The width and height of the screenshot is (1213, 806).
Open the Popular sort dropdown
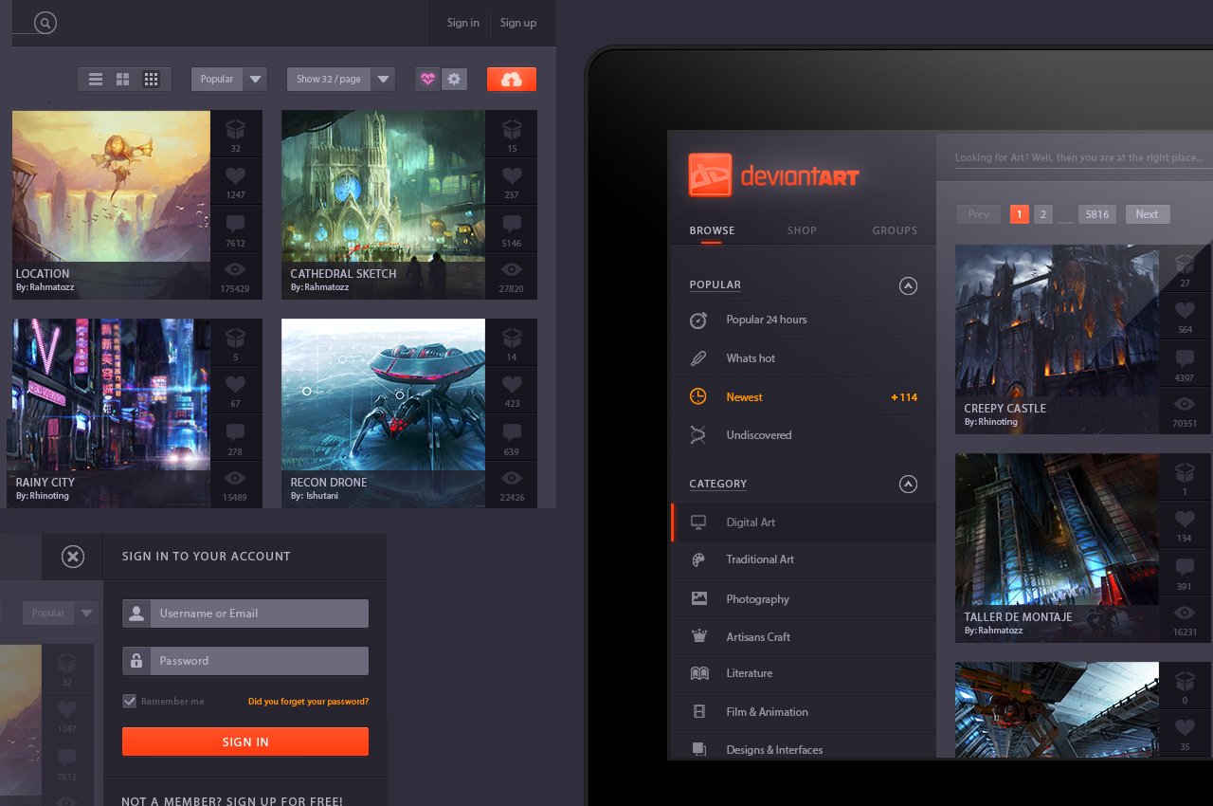(x=229, y=80)
